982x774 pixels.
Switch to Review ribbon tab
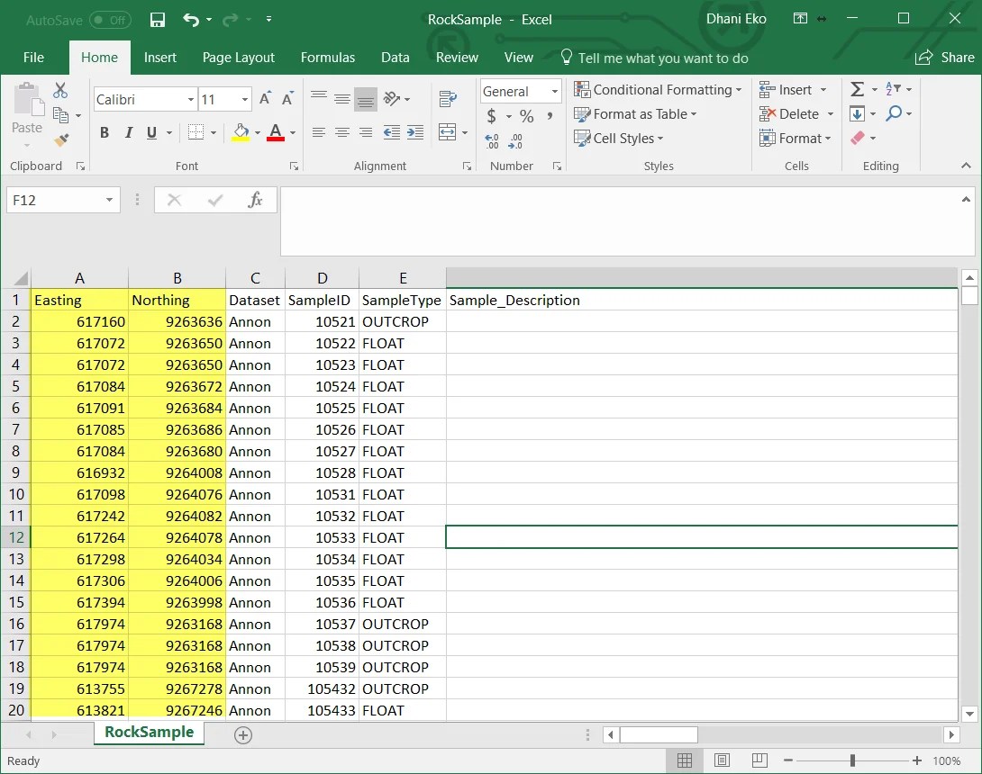pyautogui.click(x=457, y=58)
